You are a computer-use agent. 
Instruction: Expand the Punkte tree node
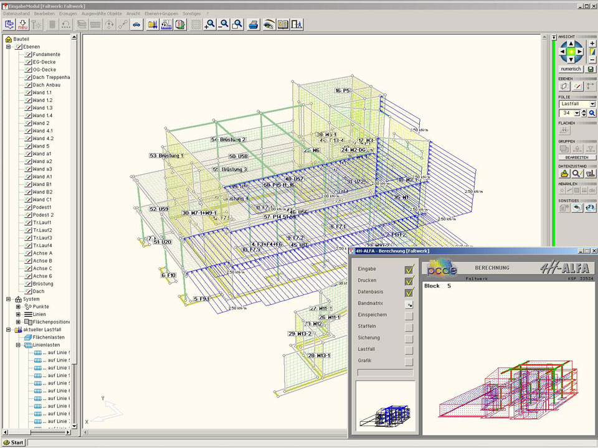(18, 307)
